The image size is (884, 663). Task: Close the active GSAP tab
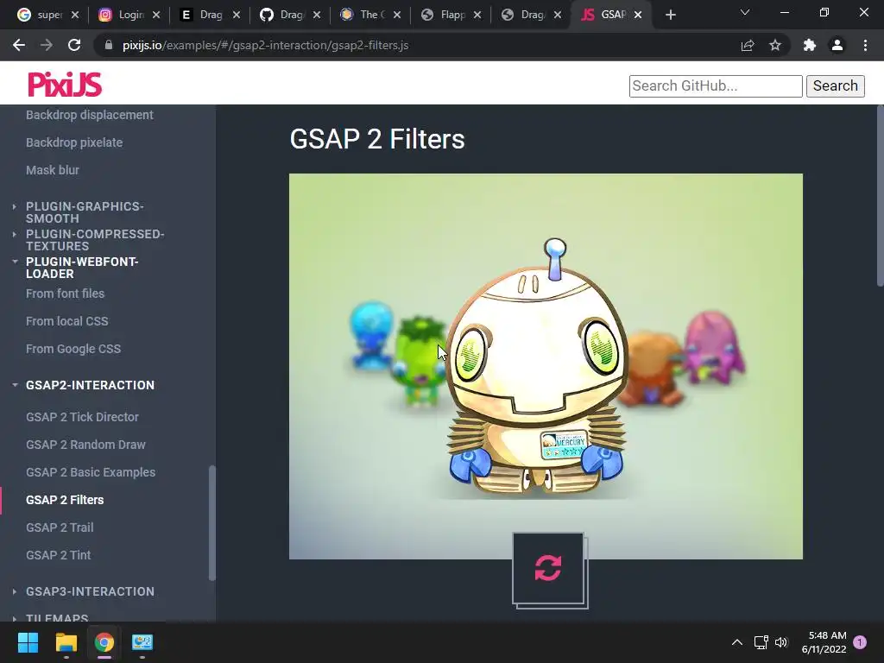638,15
